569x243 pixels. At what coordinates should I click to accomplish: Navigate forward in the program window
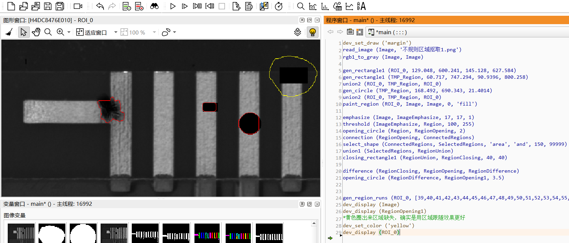pyautogui.click(x=340, y=32)
